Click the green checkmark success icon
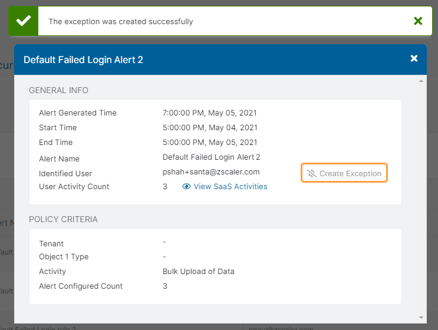 [24, 21]
